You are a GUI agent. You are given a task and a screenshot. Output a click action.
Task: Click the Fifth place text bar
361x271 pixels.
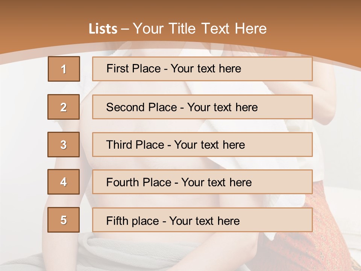[x=202, y=220]
